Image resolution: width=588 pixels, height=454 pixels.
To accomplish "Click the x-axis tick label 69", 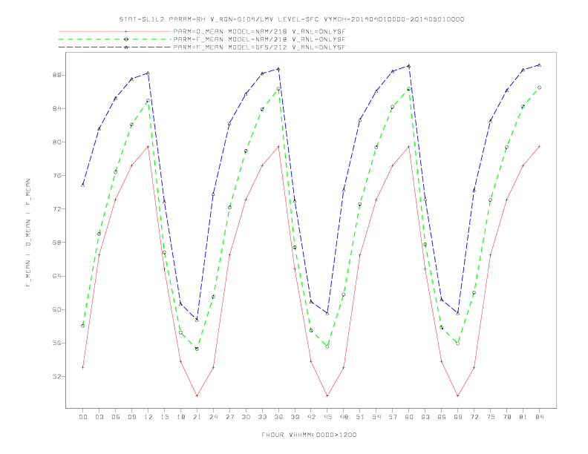I will pyautogui.click(x=458, y=417).
